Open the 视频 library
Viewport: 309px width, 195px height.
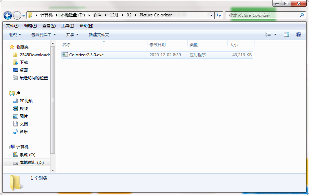point(24,109)
